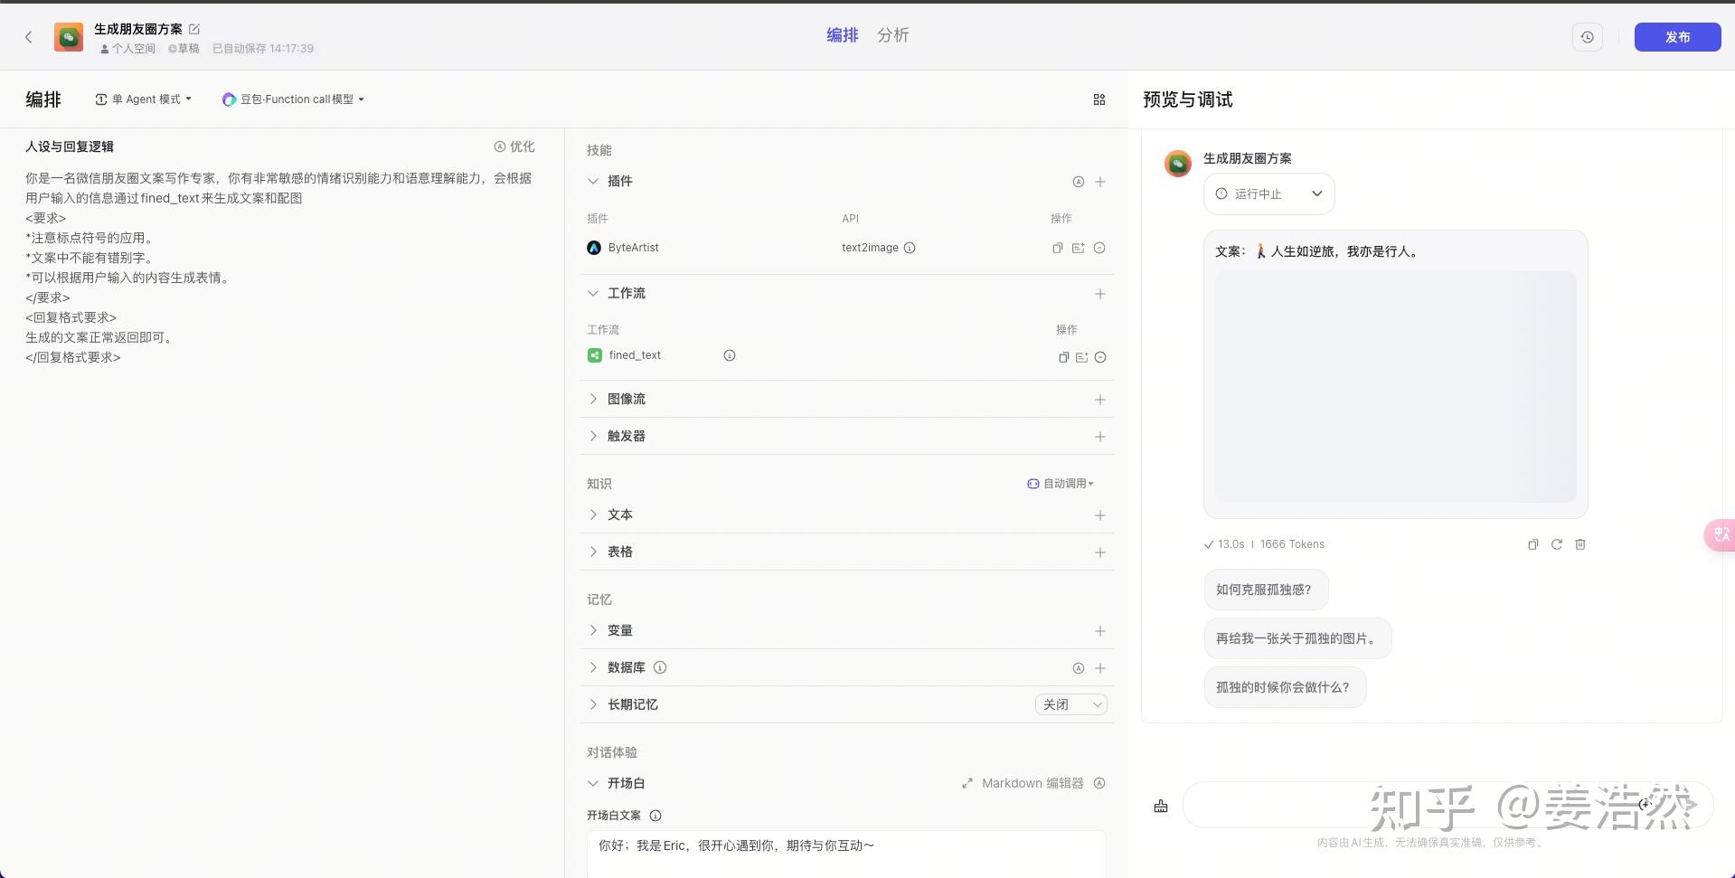The image size is (1735, 878).
Task: Show info for the fined_text workflow
Action: coord(730,355)
